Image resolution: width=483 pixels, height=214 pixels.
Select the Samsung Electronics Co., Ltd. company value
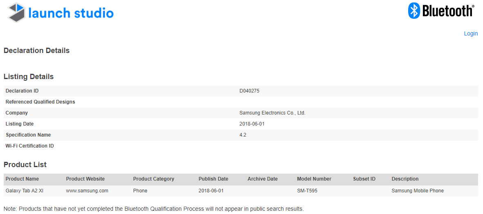click(x=272, y=113)
